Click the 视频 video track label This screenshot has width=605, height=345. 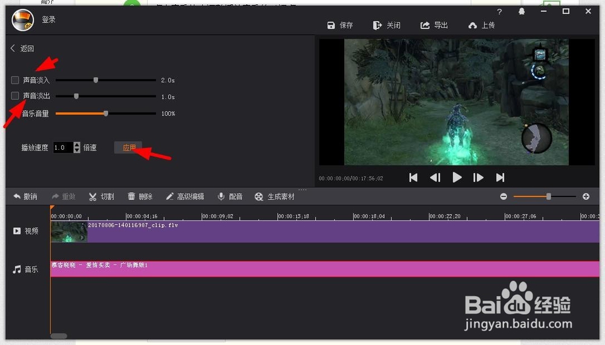(26, 231)
